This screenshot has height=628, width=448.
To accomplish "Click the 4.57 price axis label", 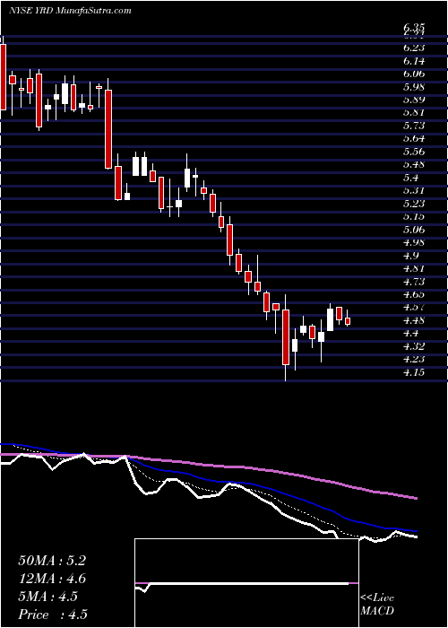I will (x=414, y=308).
